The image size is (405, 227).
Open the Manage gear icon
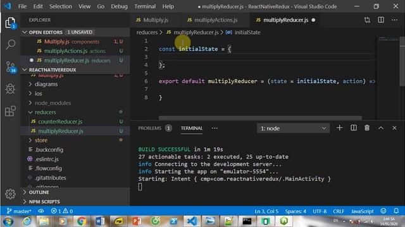click(10, 194)
